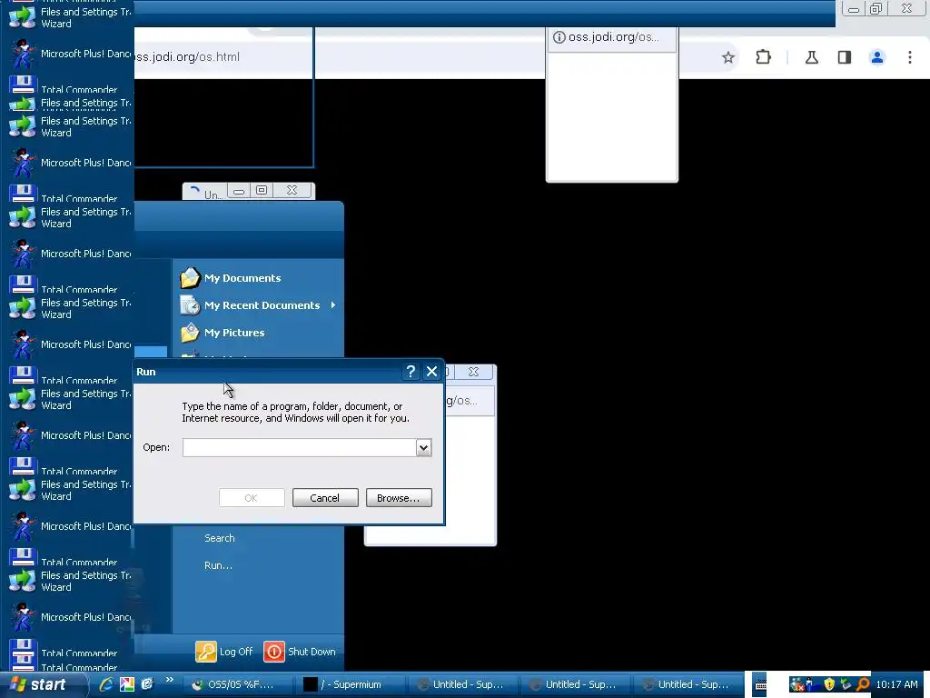Click the oss.jodi.org/os.html address bar
The width and height of the screenshot is (930, 698).
(187, 57)
